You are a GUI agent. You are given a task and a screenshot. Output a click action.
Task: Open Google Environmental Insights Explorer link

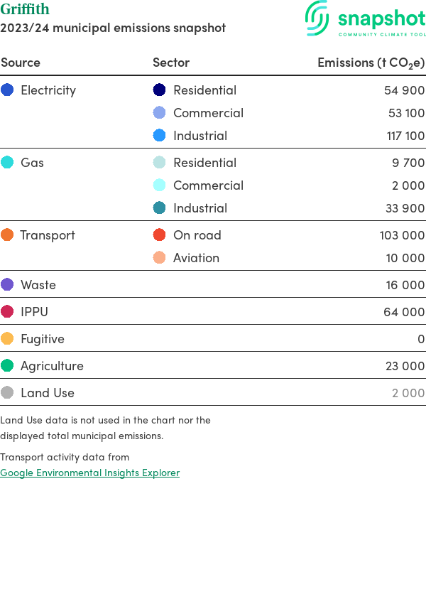click(89, 473)
